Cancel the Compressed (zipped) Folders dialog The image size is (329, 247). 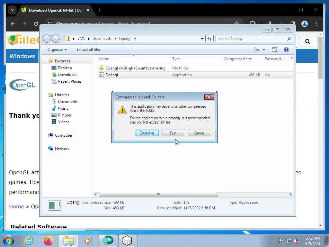(199, 133)
